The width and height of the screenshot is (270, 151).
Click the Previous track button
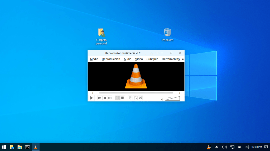point(100,98)
